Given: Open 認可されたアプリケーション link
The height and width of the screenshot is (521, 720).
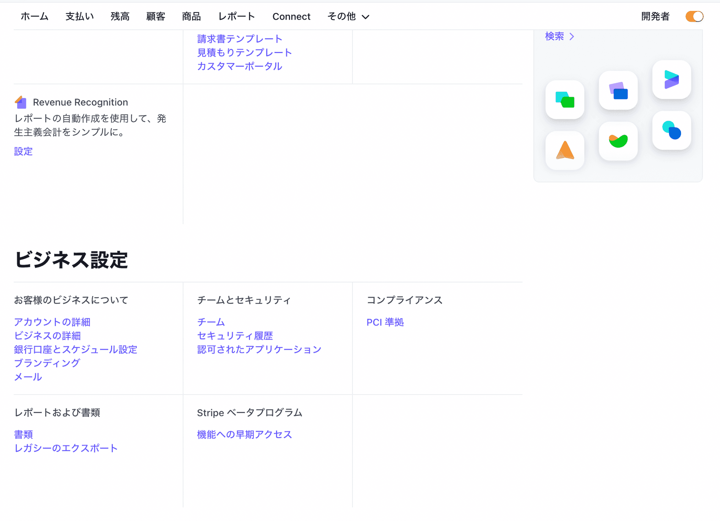Looking at the screenshot, I should pos(259,349).
